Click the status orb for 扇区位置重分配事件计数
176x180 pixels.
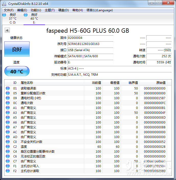(8, 151)
